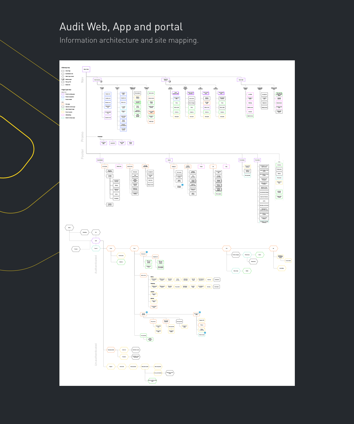354x424 pixels.
Task: Click the Help & Support green key swatch
Action: click(63, 109)
